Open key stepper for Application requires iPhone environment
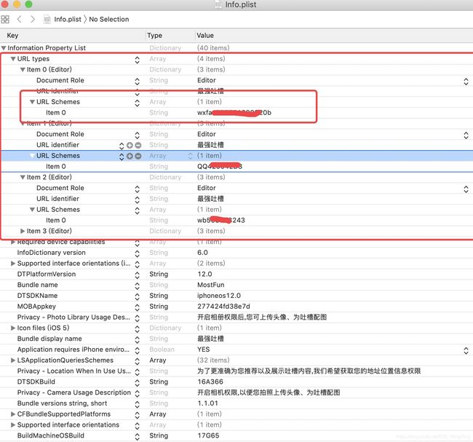 coord(137,350)
